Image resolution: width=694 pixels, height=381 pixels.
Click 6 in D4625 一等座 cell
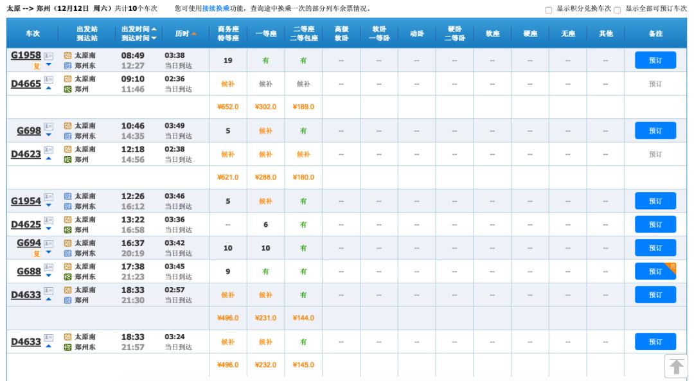[265, 224]
